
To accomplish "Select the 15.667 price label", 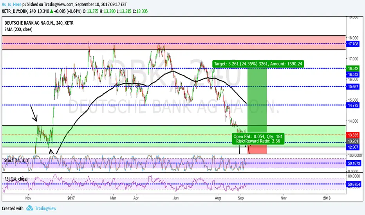I will pyautogui.click(x=353, y=86).
